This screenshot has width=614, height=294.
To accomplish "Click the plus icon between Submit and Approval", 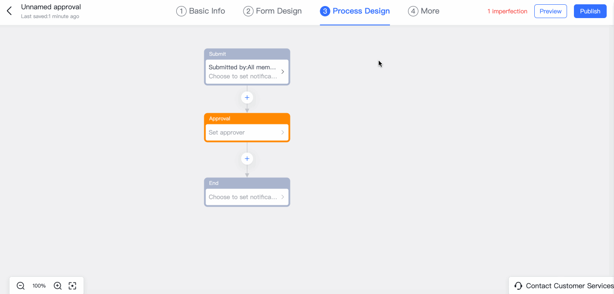I will point(246,97).
